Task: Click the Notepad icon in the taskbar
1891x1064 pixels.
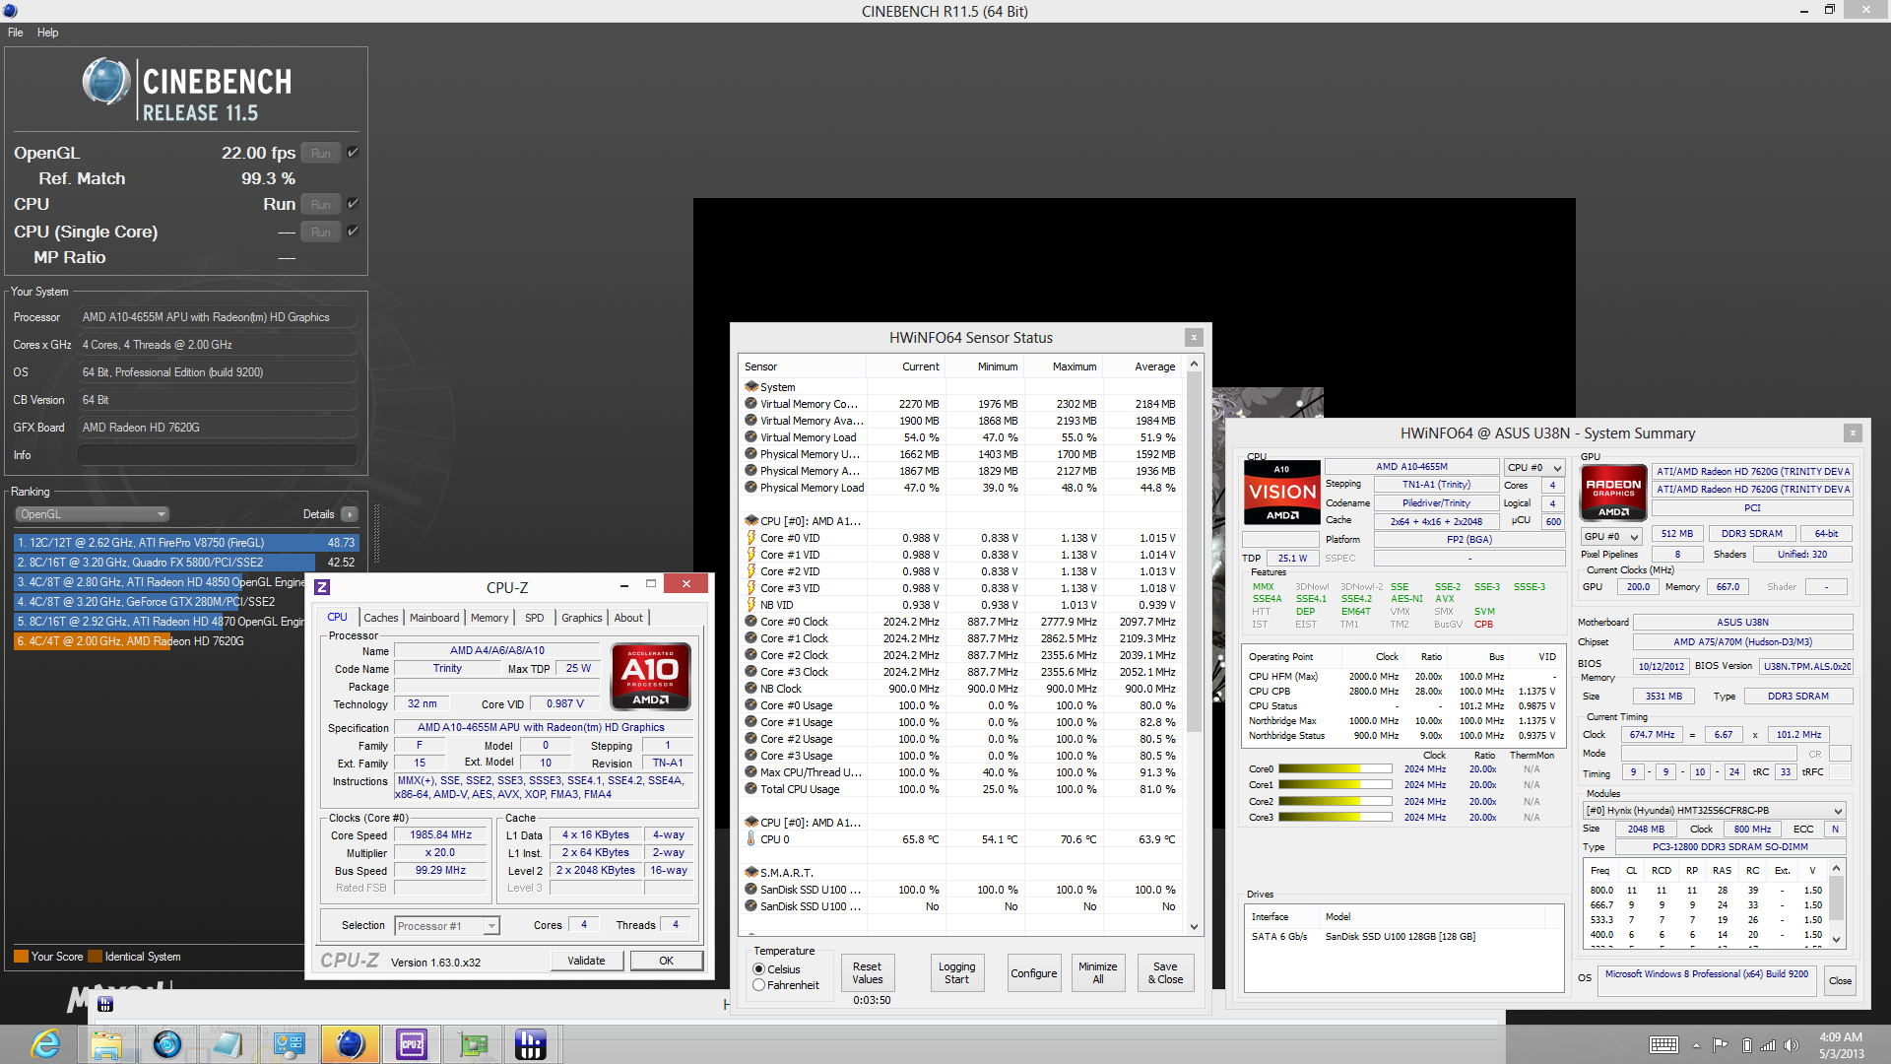Action: click(228, 1044)
